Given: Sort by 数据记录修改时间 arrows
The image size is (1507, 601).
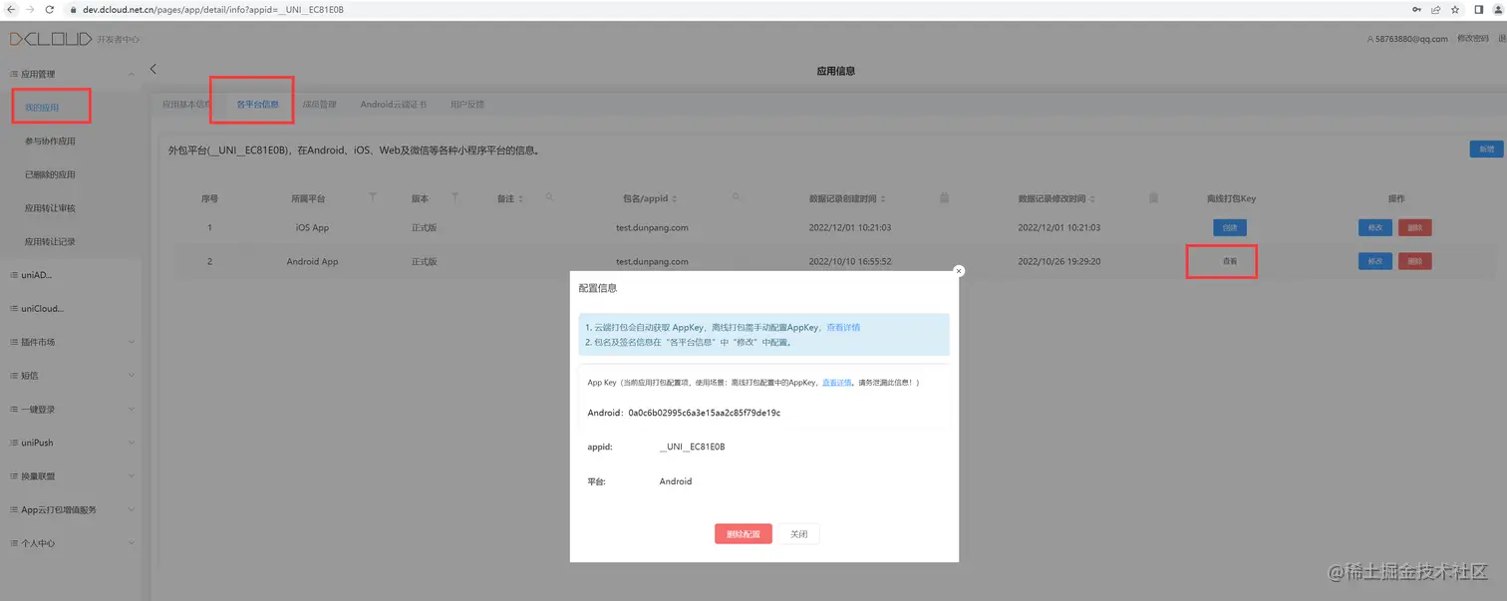Looking at the screenshot, I should (x=1090, y=199).
